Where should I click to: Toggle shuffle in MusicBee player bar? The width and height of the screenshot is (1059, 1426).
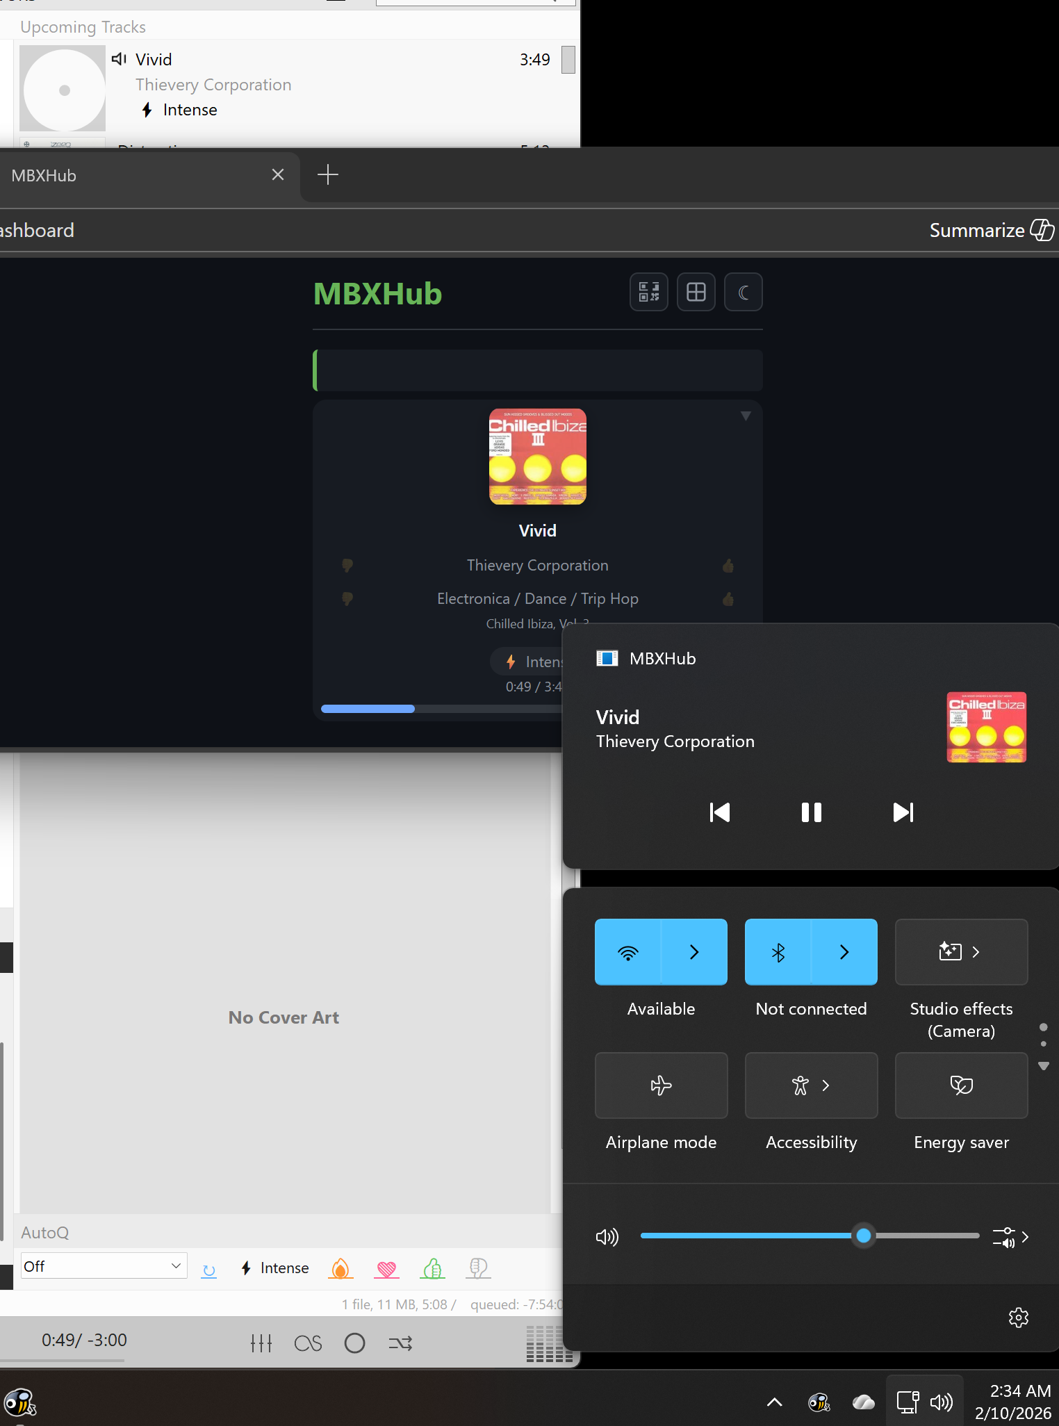(401, 1343)
